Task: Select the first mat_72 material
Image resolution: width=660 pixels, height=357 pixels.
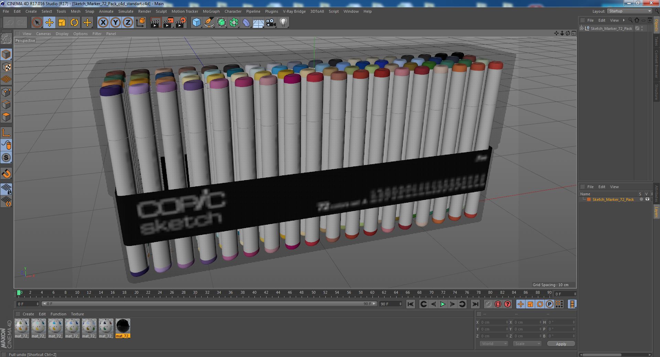Action: click(22, 328)
